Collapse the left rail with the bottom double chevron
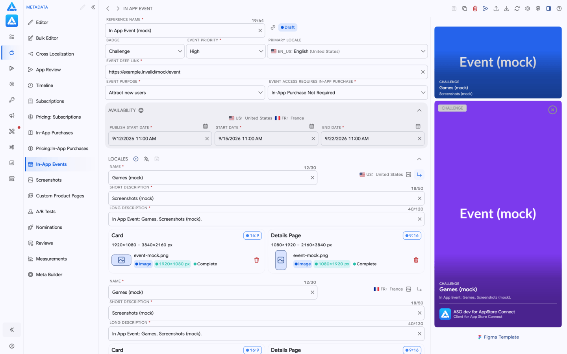Screen dimensions: 567x354 click(x=12, y=330)
